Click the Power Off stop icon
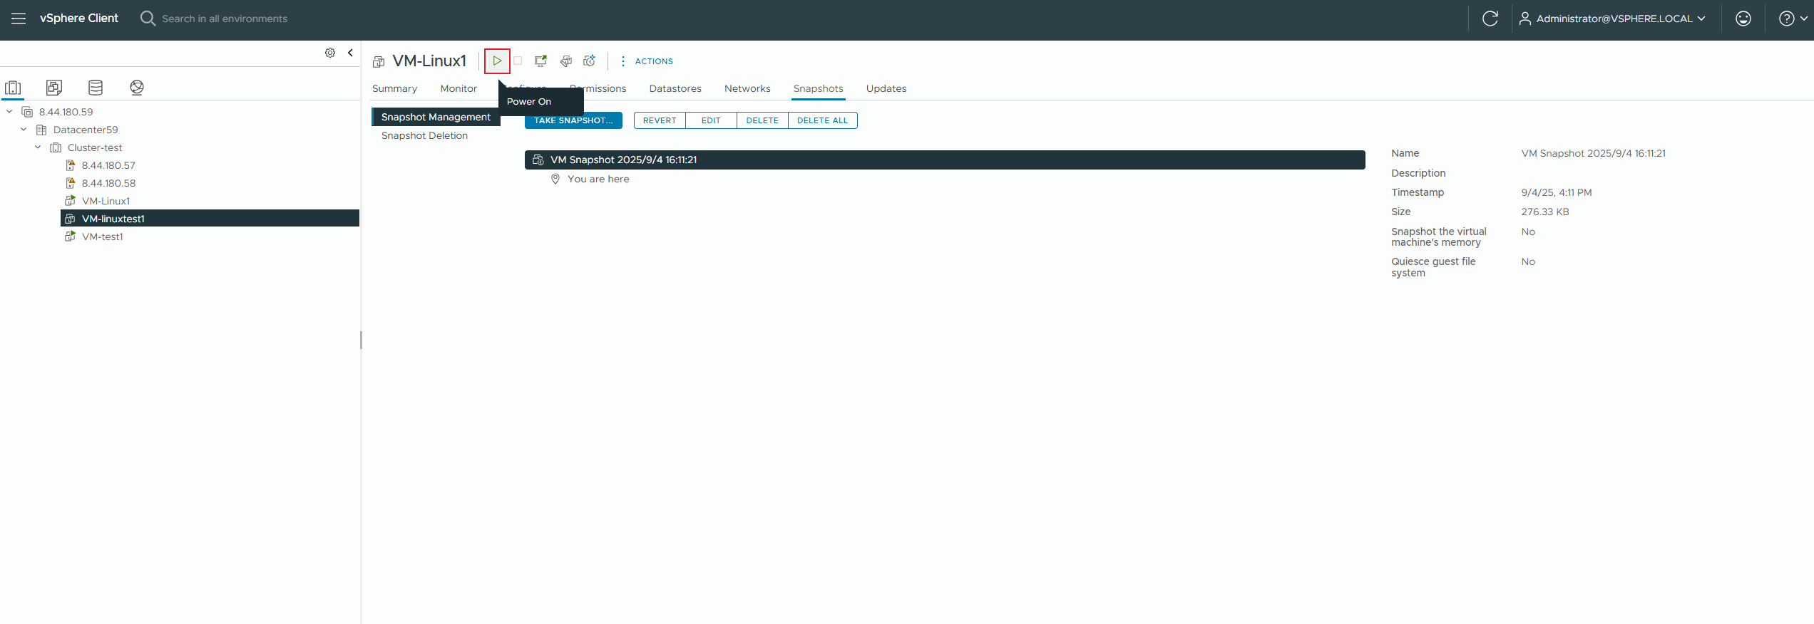Image resolution: width=1814 pixels, height=624 pixels. 518,61
